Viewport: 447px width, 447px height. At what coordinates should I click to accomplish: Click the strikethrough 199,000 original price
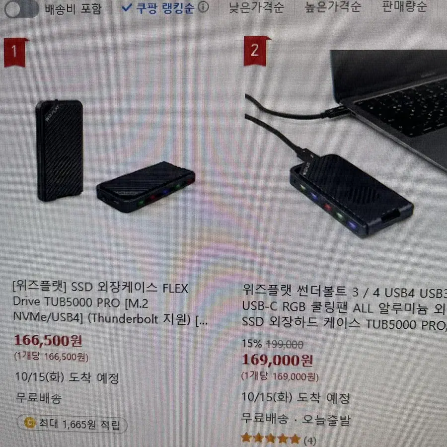pyautogui.click(x=285, y=345)
